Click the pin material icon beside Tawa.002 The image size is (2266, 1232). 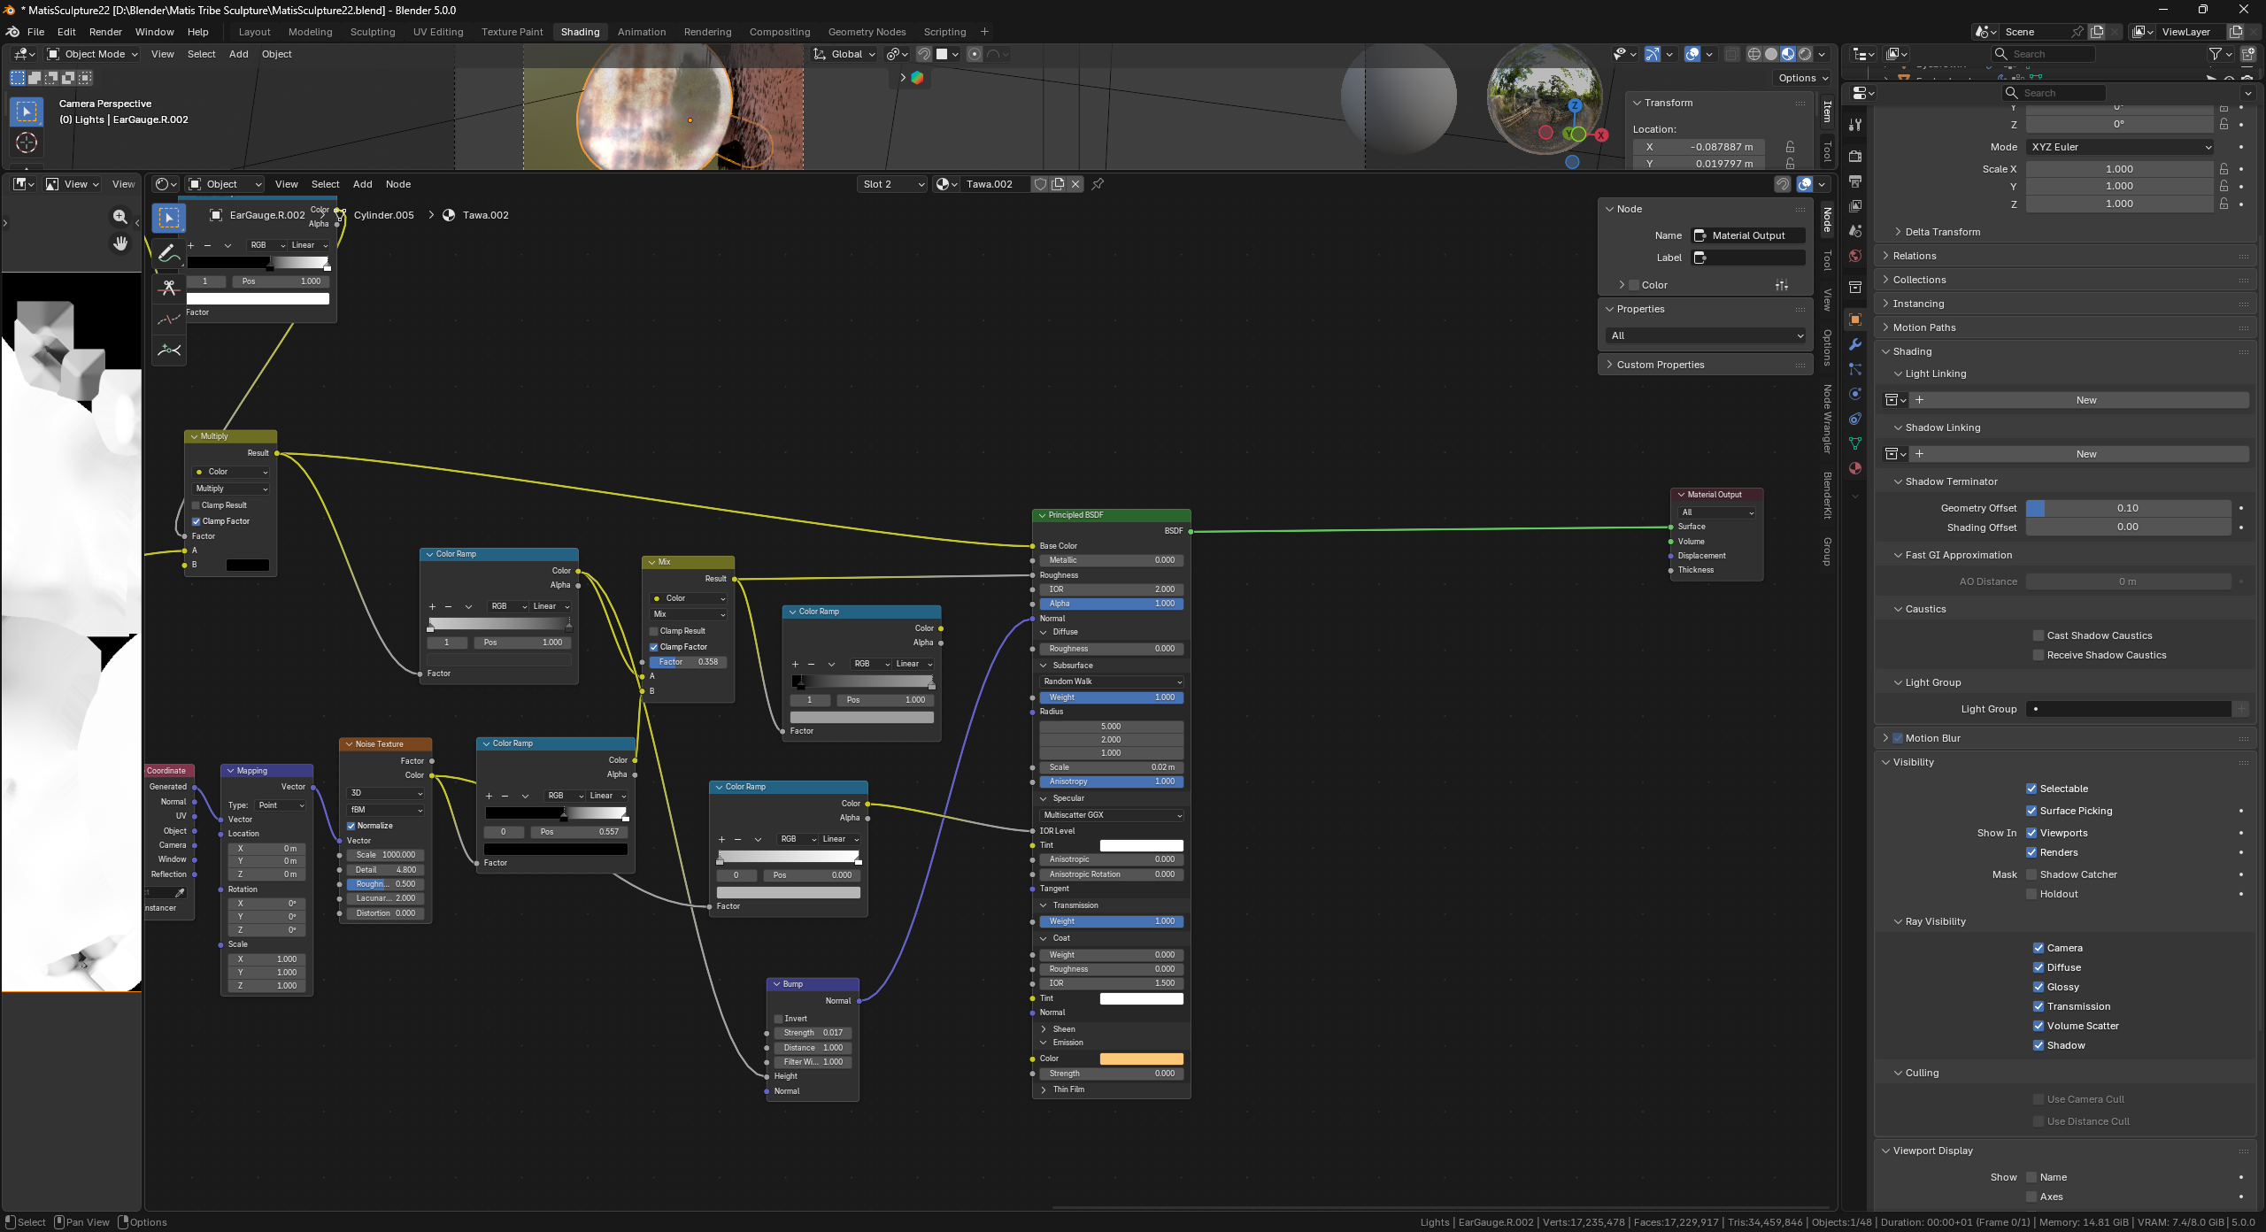1098,184
